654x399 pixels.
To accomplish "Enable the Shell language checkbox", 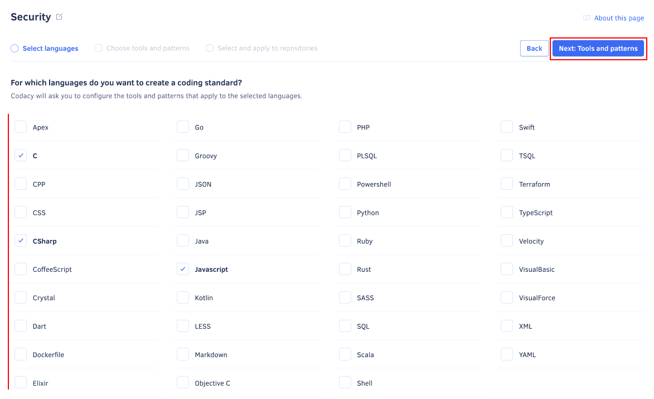I will [345, 383].
